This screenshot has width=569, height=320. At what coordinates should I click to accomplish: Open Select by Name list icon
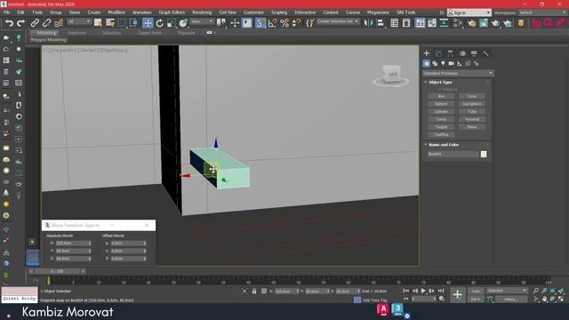pyautogui.click(x=110, y=23)
